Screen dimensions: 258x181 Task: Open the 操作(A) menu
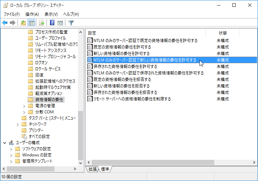(x=32, y=14)
